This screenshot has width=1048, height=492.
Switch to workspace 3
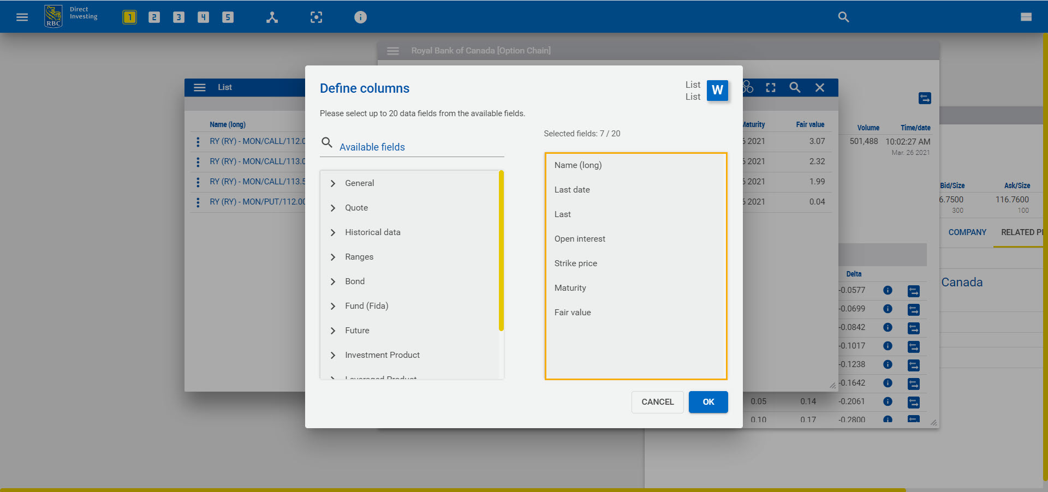coord(178,17)
